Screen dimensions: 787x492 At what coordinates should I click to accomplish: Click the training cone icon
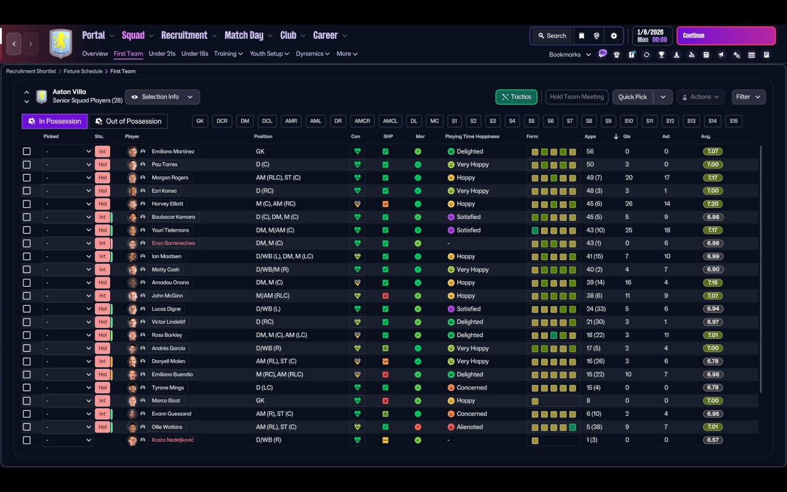coord(676,54)
